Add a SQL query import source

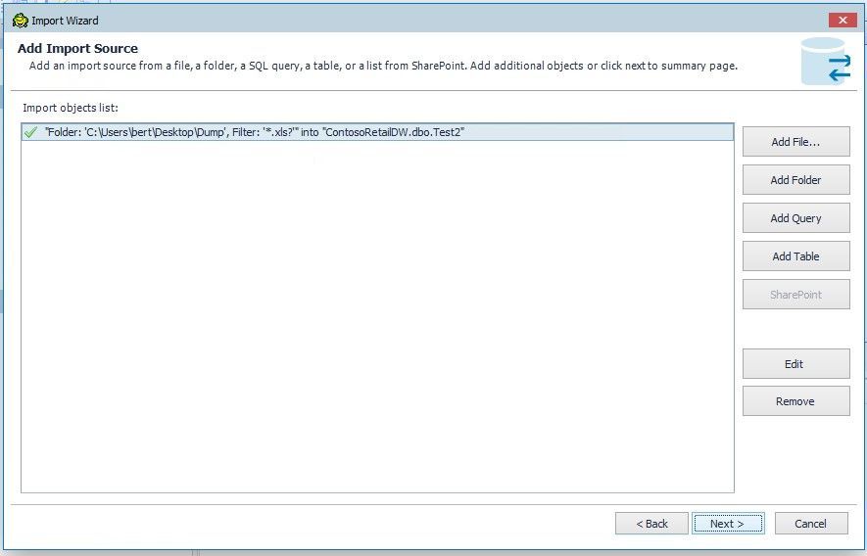point(795,218)
